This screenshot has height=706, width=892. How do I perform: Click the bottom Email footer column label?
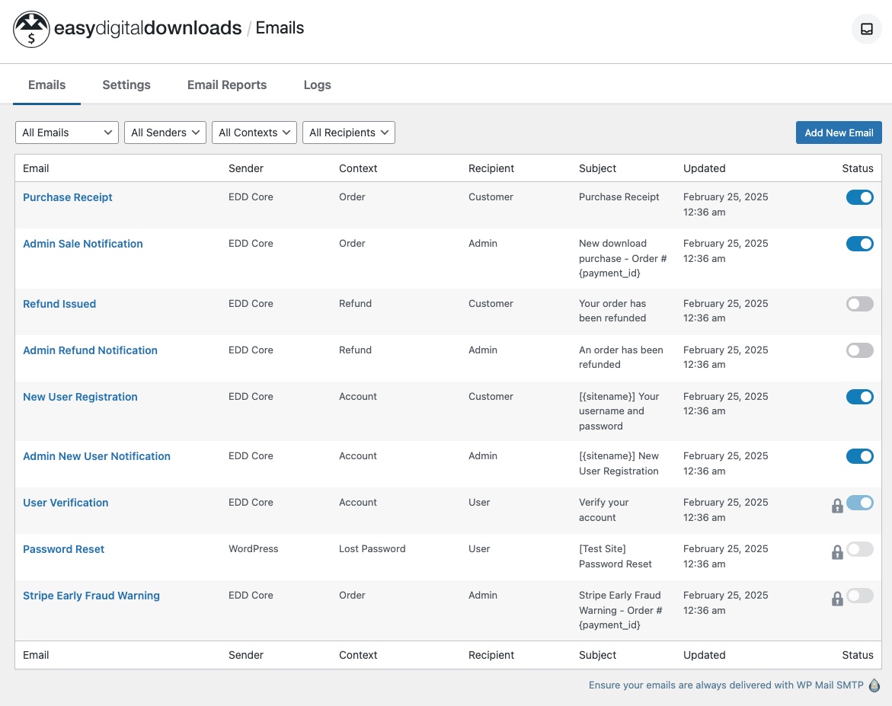pos(36,656)
